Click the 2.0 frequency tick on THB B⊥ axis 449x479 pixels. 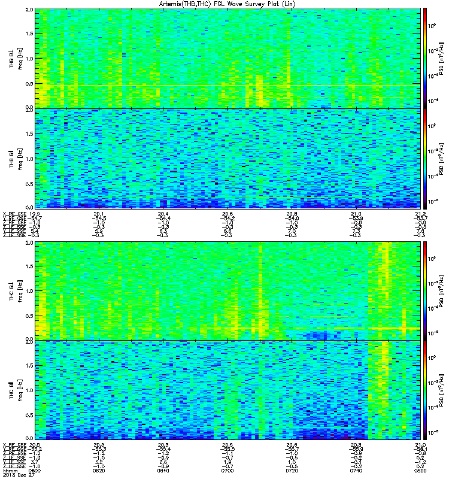(x=29, y=10)
